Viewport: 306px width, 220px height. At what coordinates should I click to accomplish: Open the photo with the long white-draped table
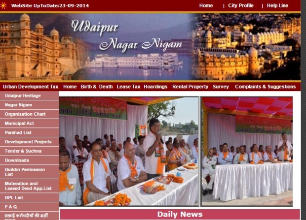tap(247, 151)
